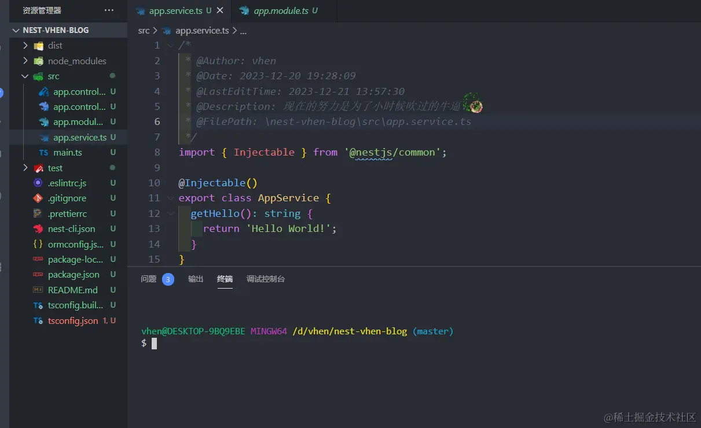
Task: Click the dist folder icon
Action: tap(39, 46)
